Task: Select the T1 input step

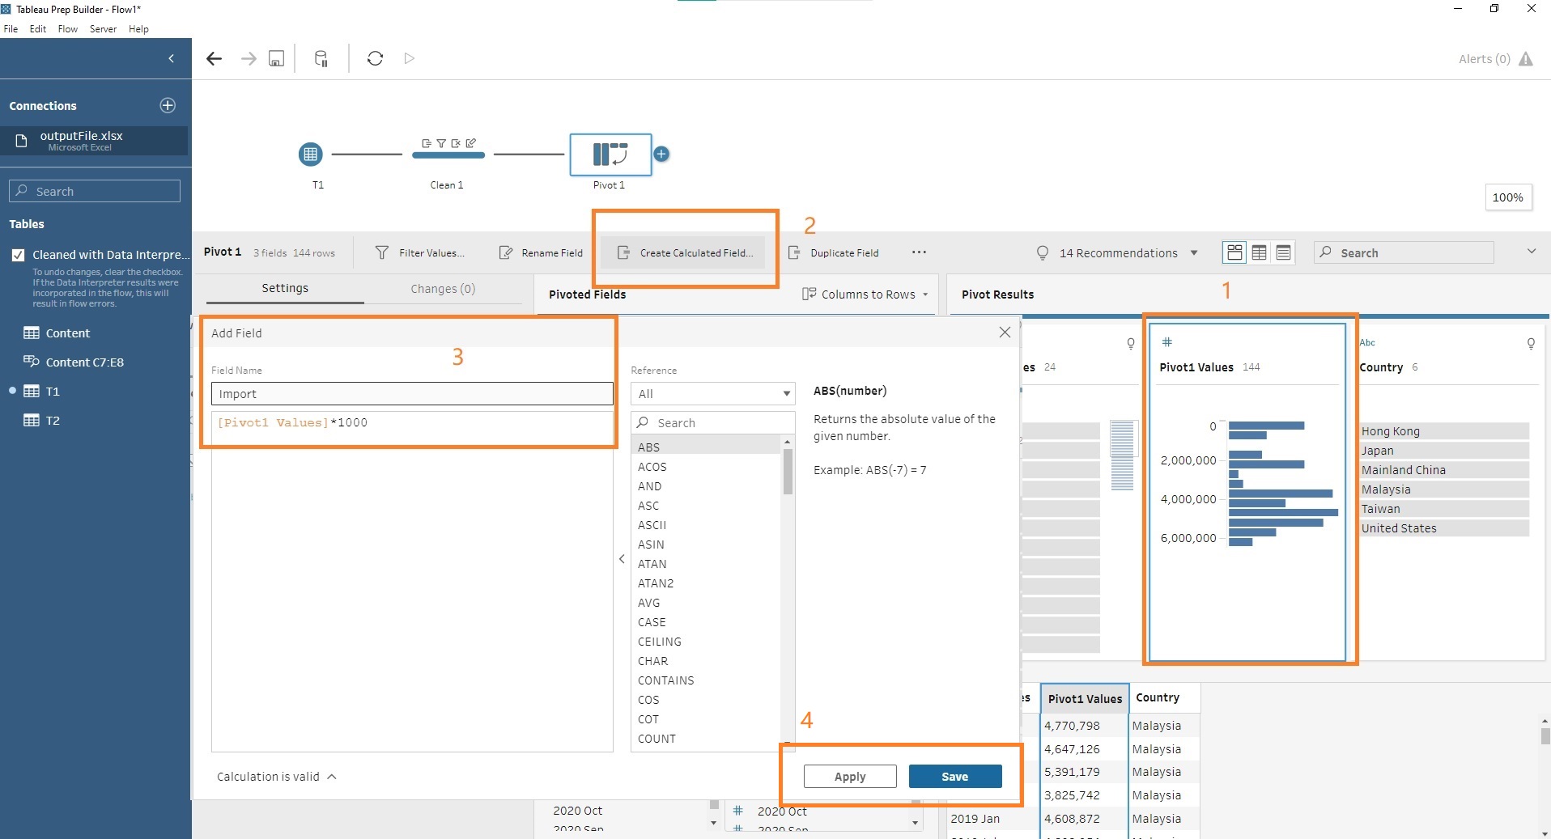Action: tap(310, 154)
